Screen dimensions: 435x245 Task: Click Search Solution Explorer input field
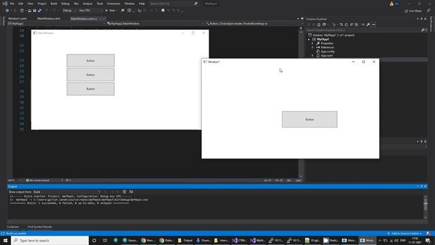(364, 30)
